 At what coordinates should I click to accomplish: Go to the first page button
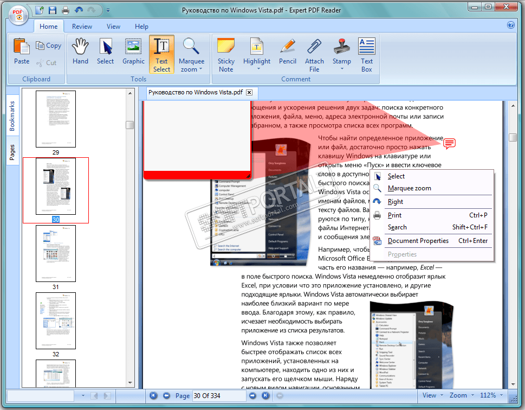click(153, 395)
